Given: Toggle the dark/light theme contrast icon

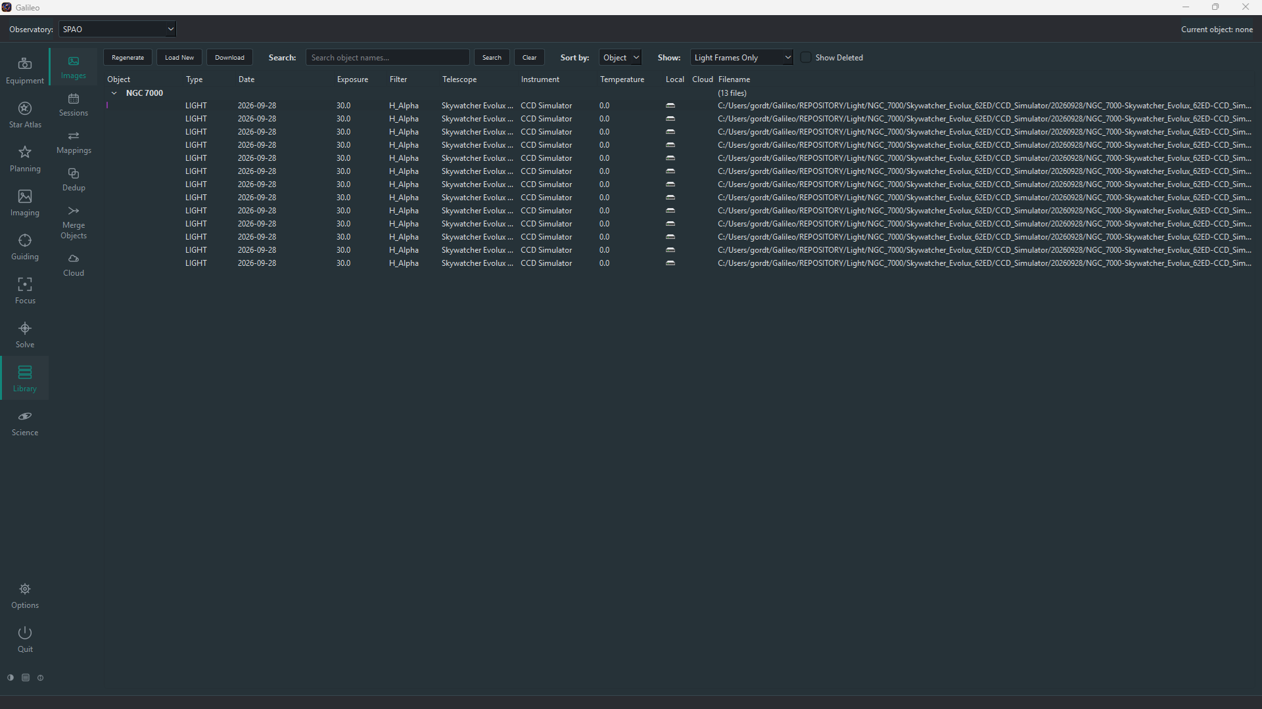Looking at the screenshot, I should pos(11,677).
